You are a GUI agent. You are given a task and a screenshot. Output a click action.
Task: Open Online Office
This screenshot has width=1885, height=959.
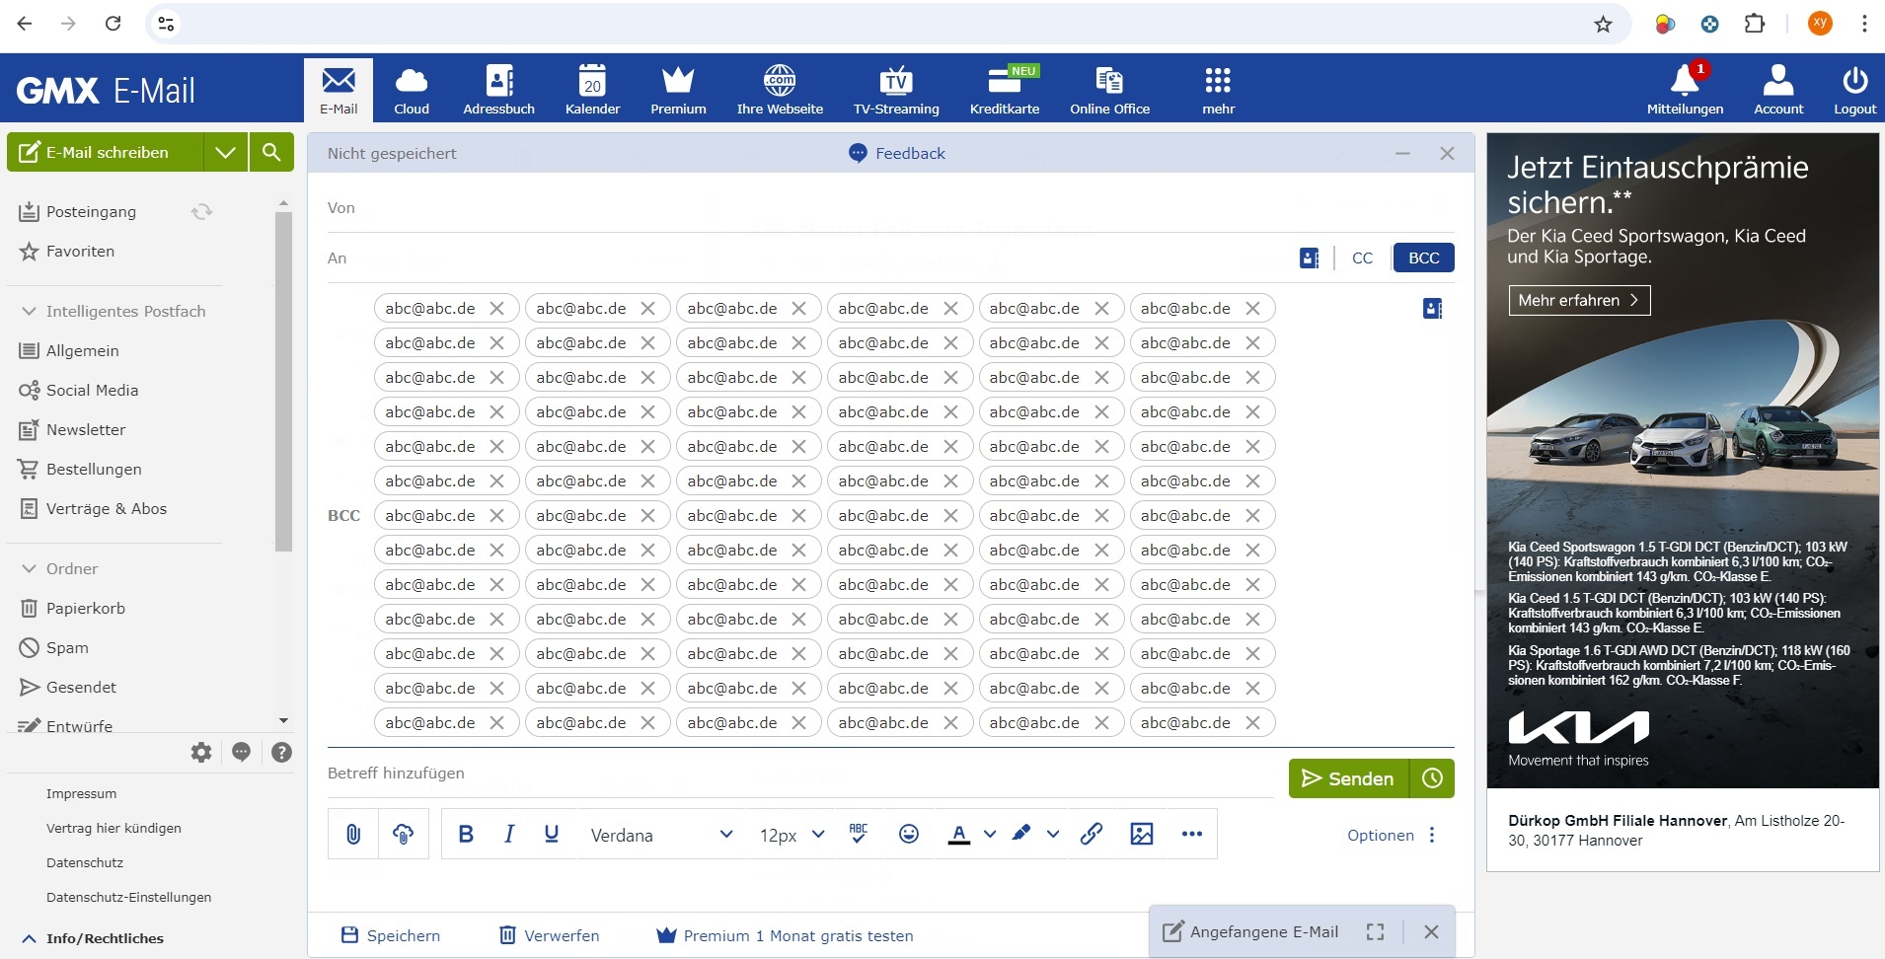point(1109,90)
